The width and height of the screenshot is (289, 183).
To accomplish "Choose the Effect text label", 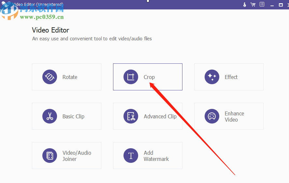I will pos(231,77).
